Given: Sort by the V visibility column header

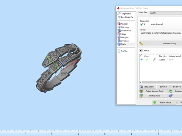Looking at the screenshot, I should (141, 56).
